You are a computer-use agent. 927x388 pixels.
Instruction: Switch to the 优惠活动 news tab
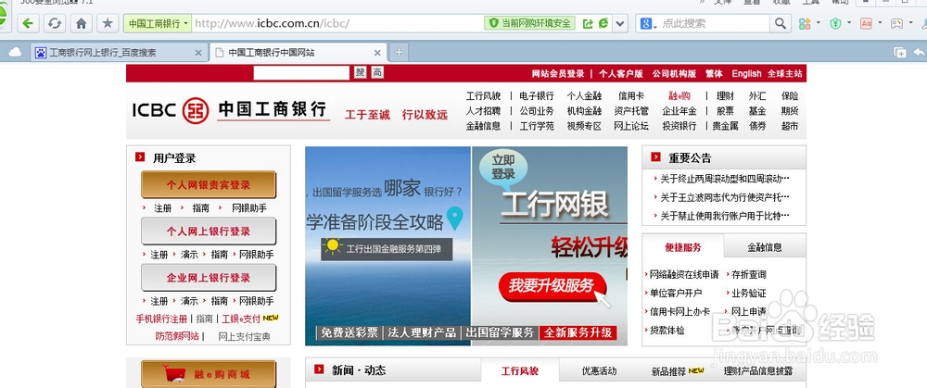point(599,371)
